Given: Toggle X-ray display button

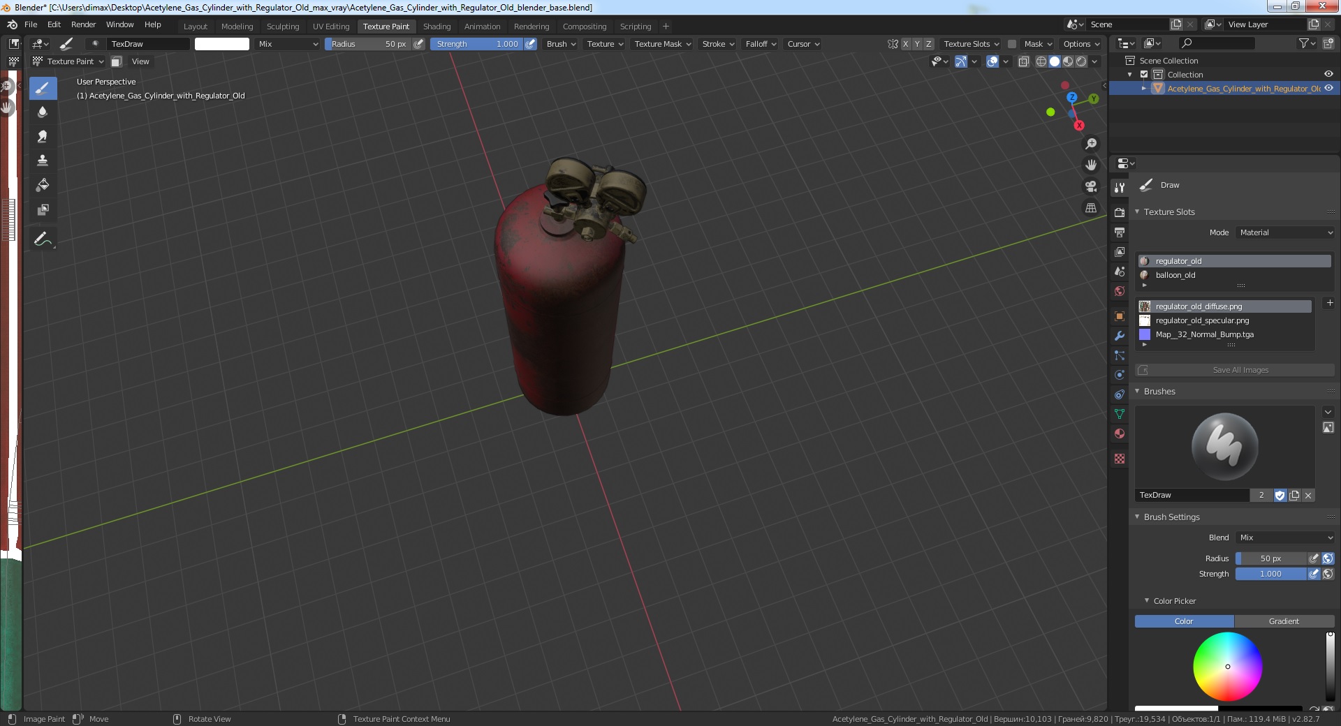Looking at the screenshot, I should tap(1024, 61).
